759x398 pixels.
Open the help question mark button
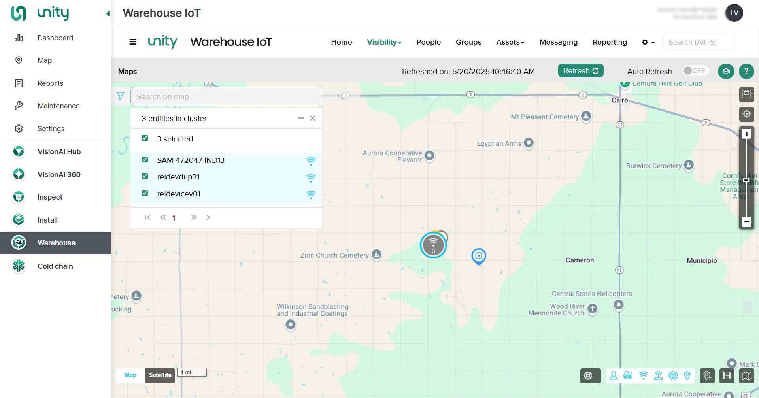[746, 71]
